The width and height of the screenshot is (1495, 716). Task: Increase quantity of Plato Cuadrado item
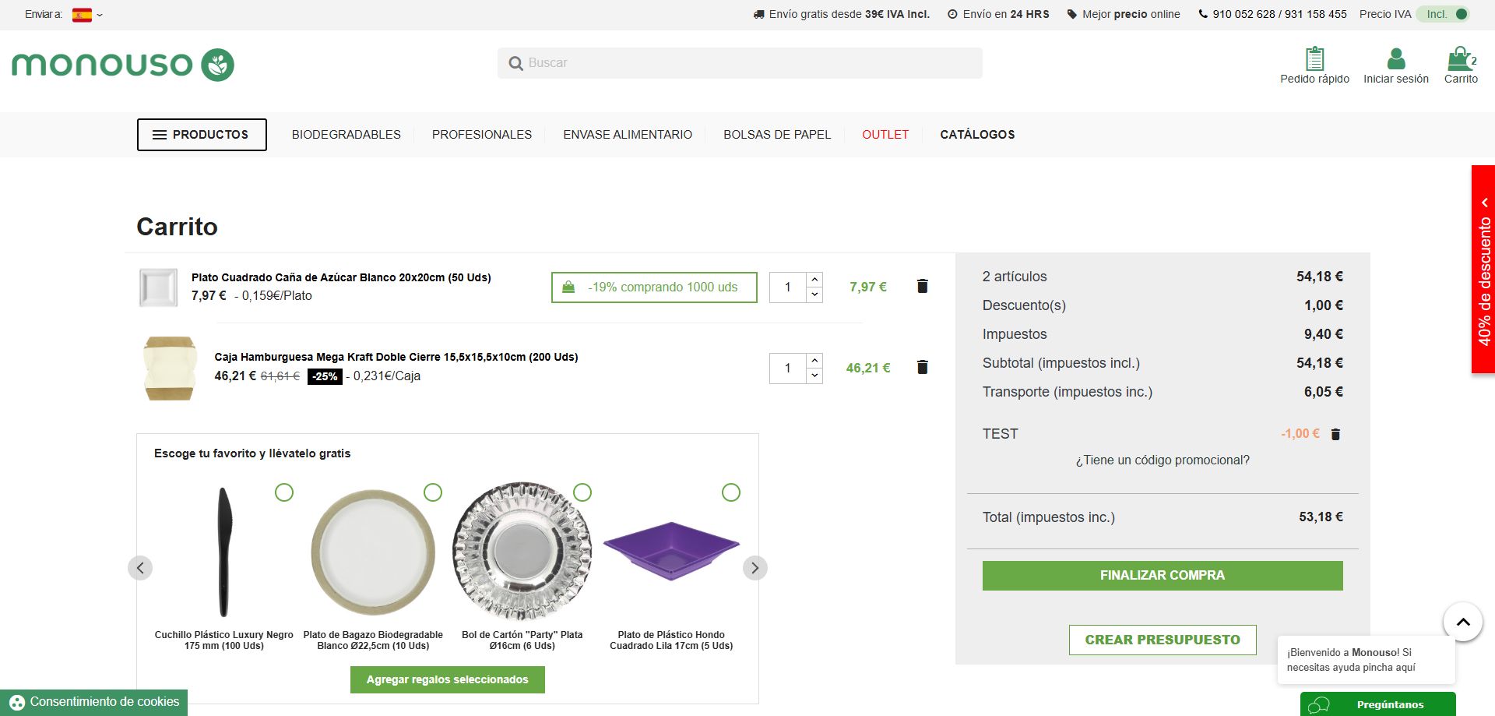[x=814, y=280]
